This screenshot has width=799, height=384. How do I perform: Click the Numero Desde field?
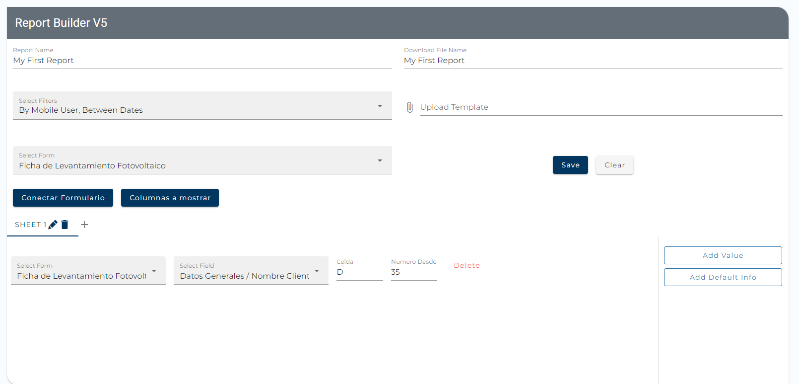click(413, 272)
